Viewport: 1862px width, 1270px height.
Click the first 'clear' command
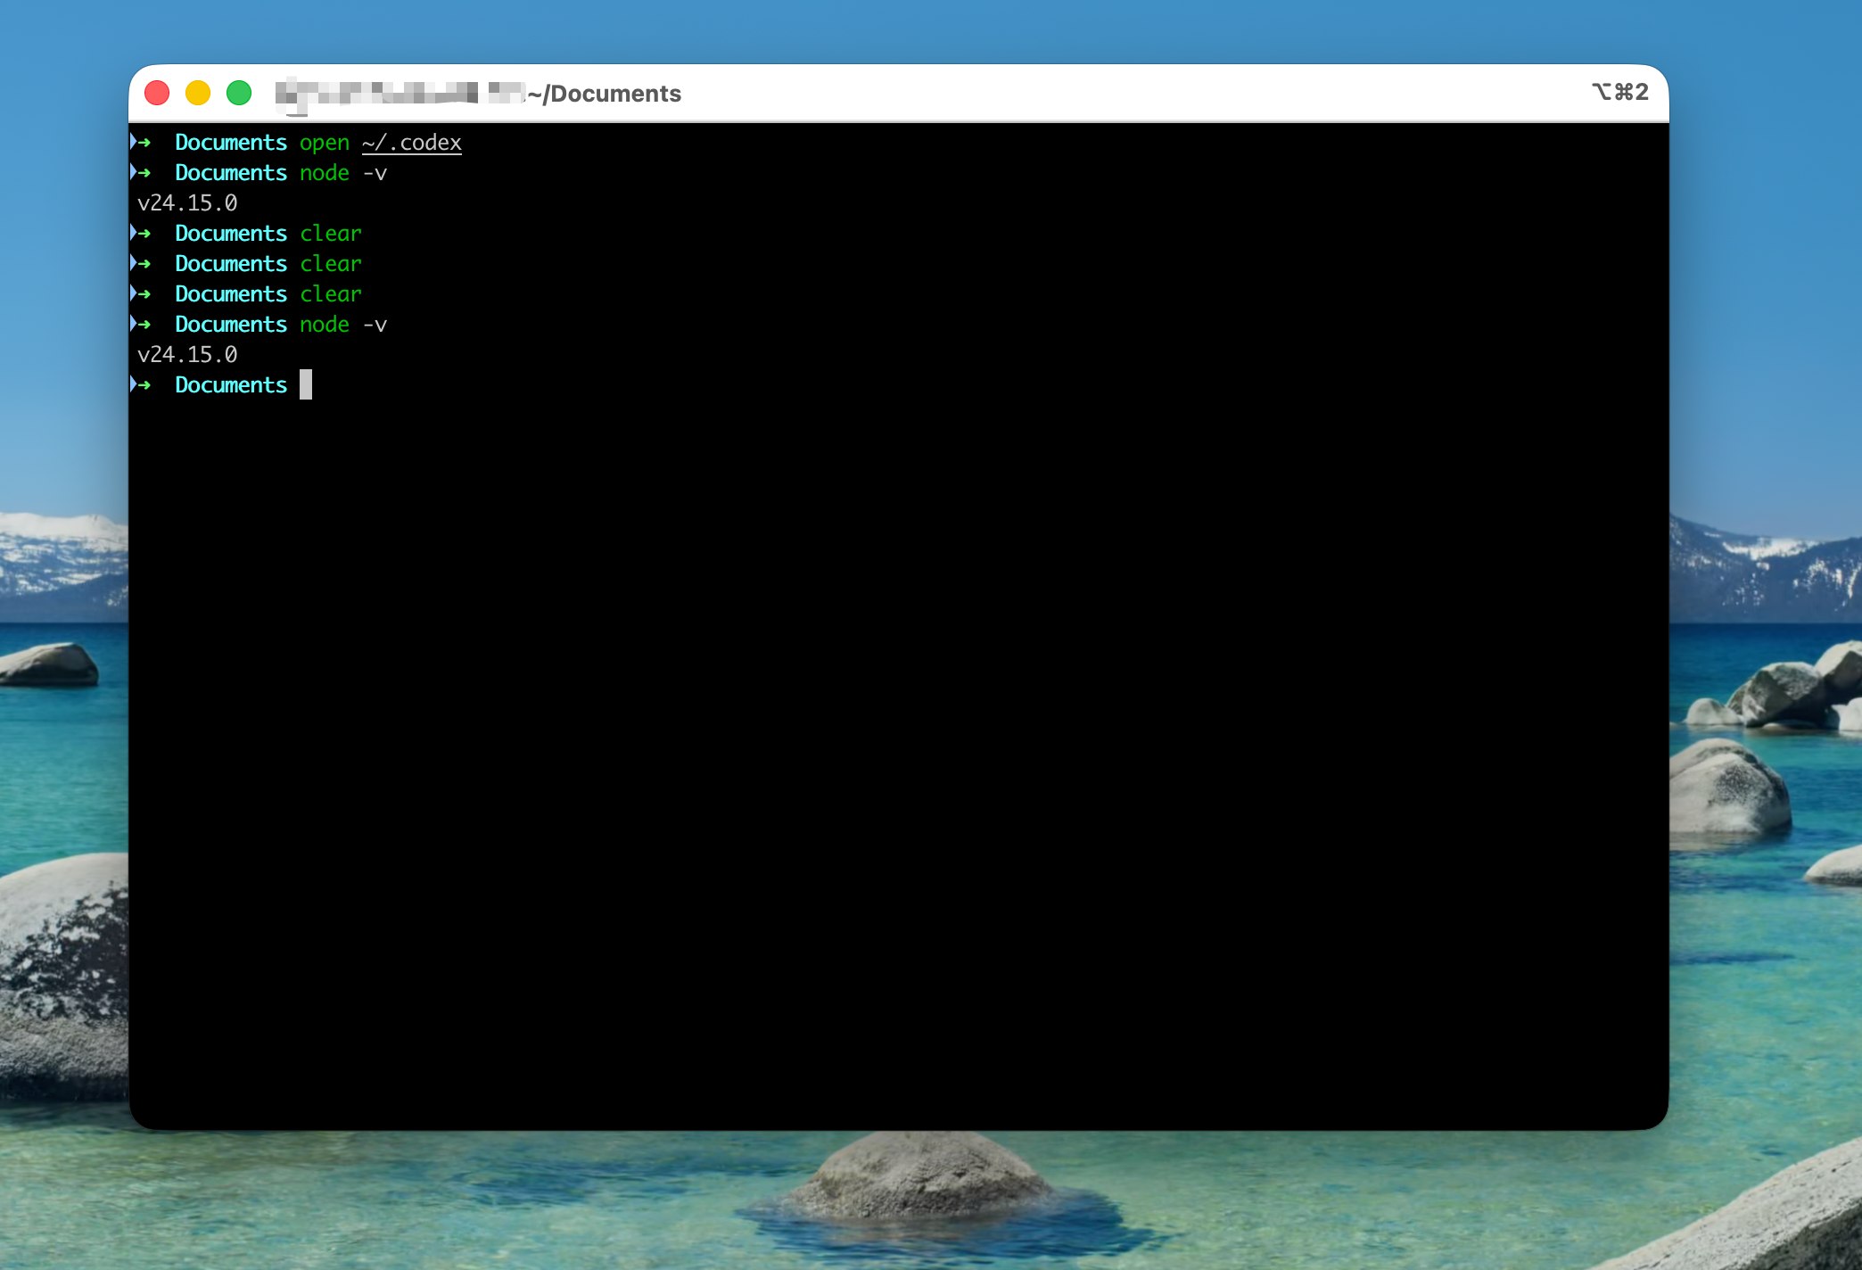tap(331, 234)
